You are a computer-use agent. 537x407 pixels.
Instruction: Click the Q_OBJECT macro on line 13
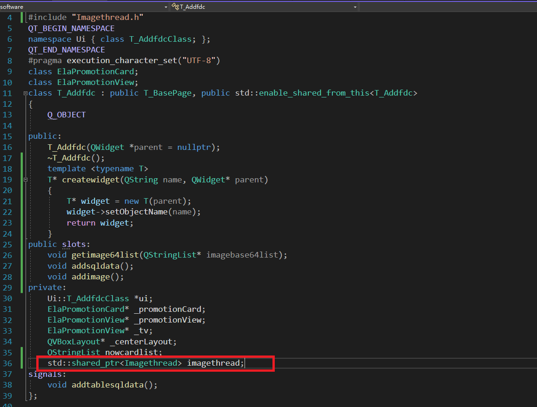(x=66, y=115)
